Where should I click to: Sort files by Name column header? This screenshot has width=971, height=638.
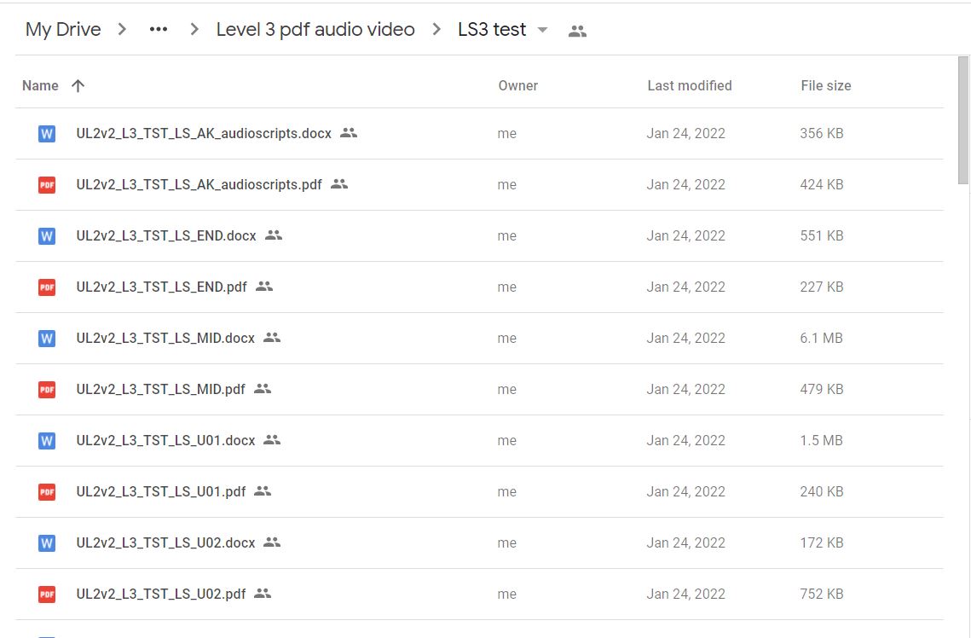pos(40,85)
